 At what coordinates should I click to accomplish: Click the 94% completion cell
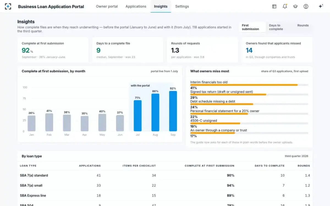pos(230,185)
